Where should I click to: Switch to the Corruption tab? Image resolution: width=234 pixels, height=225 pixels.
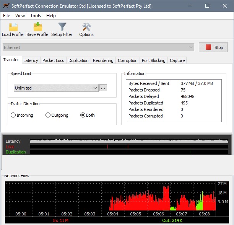(x=128, y=60)
